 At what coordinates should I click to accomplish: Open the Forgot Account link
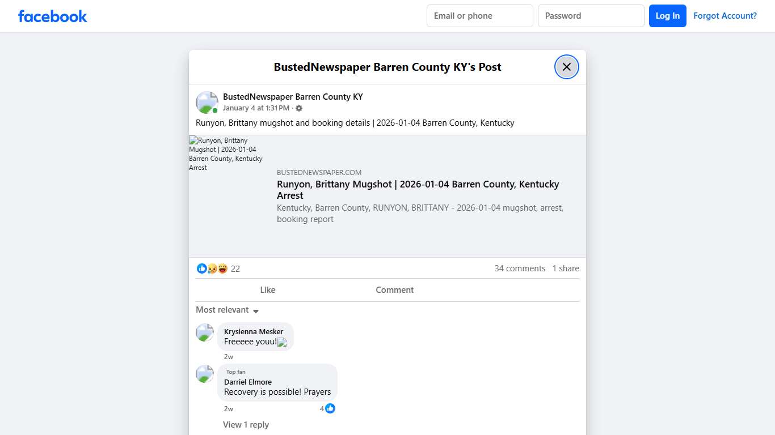pos(725,16)
